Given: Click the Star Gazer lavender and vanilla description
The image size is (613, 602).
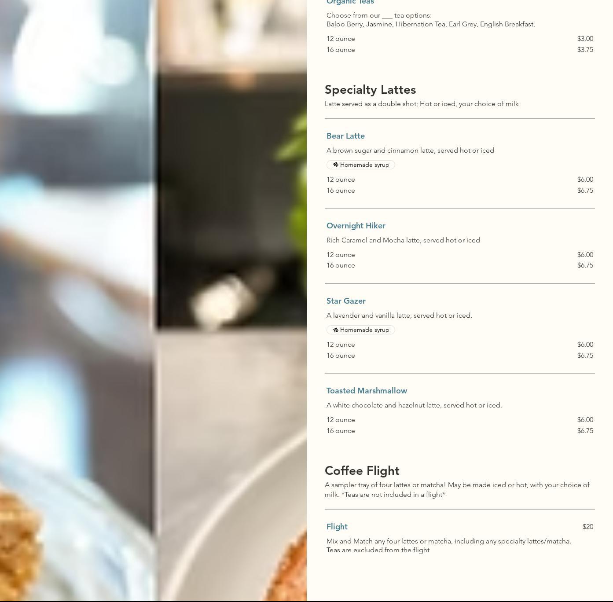Looking at the screenshot, I should pos(399,316).
